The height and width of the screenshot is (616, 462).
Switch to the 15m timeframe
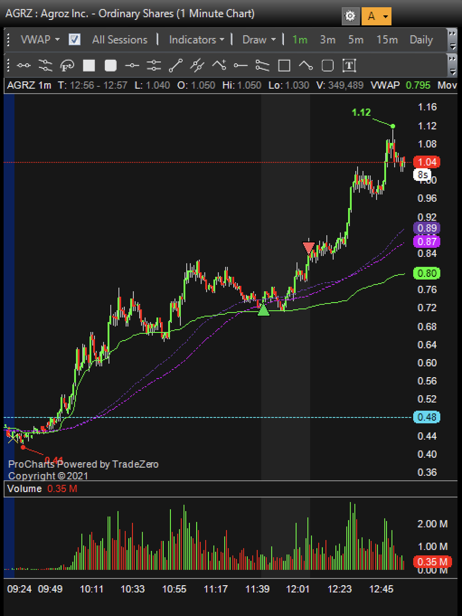tap(387, 40)
